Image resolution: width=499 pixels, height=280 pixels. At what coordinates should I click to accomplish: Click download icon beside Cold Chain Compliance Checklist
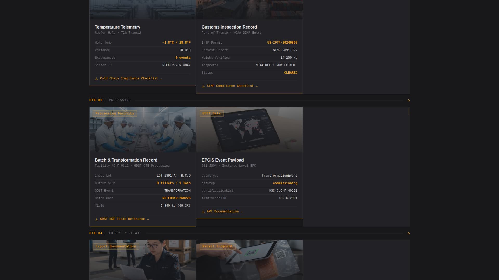coord(96,79)
